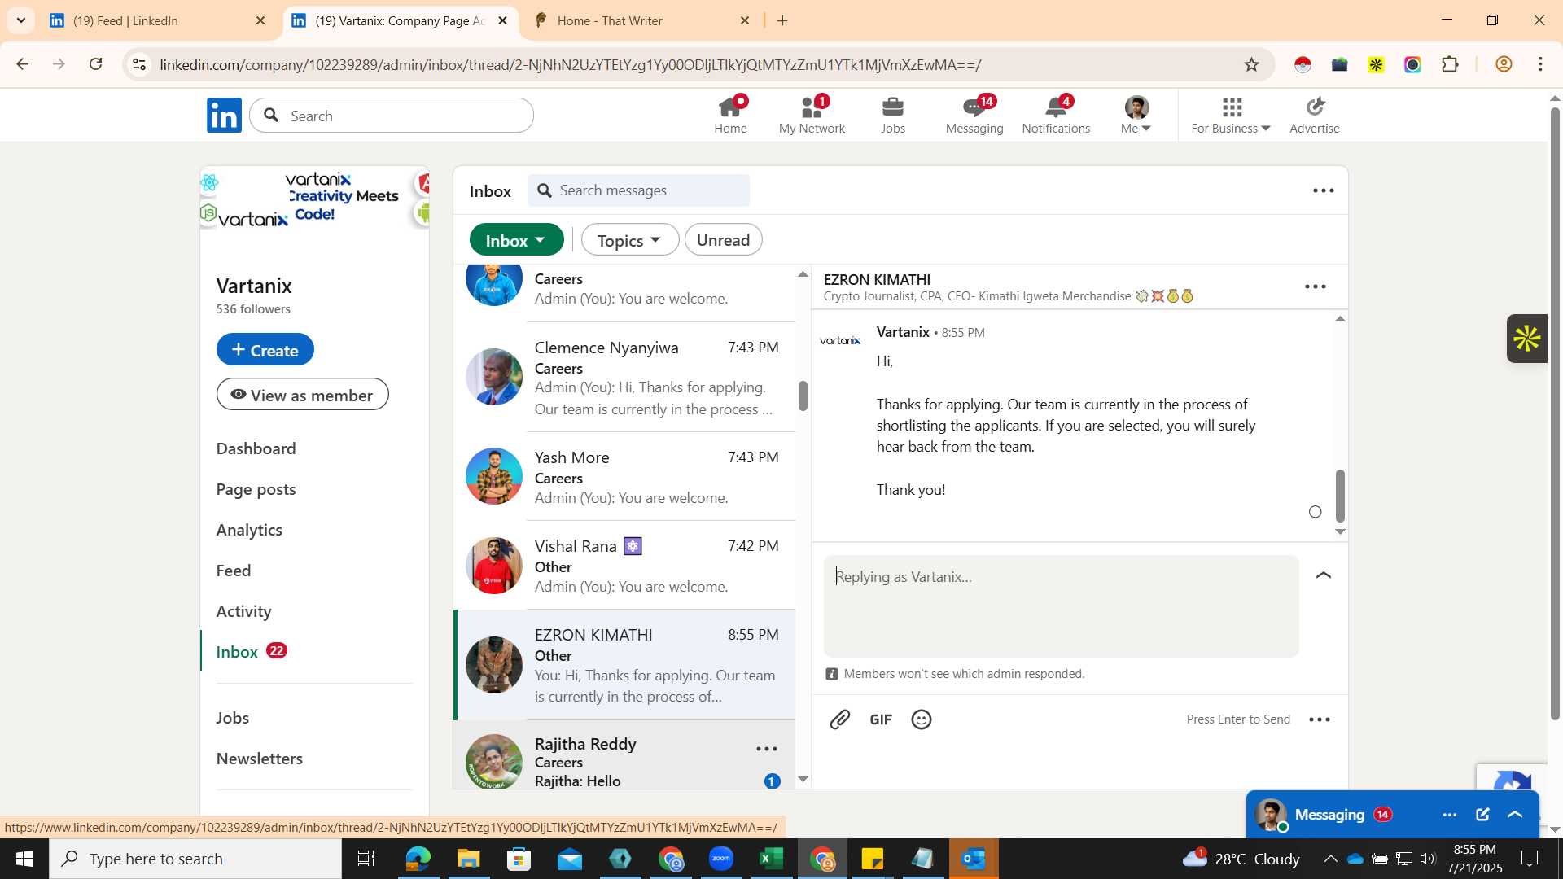Open Feed in page sidebar
This screenshot has height=879, width=1563.
tap(234, 571)
